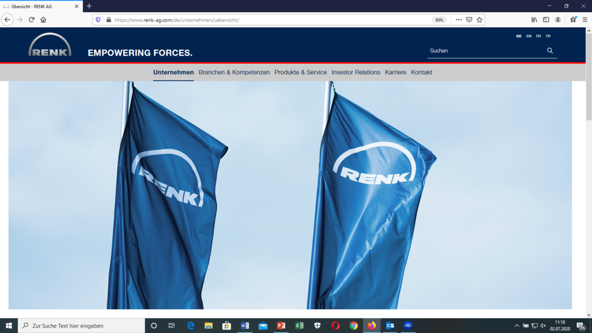Open Cortana circle icon on taskbar
Viewport: 592px width, 333px height.
pos(154,325)
